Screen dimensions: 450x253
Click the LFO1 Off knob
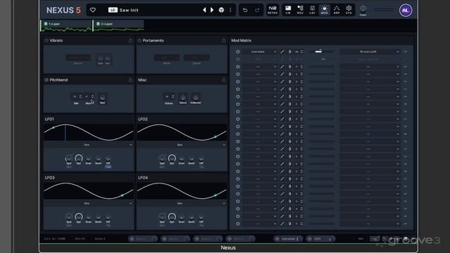click(x=108, y=158)
